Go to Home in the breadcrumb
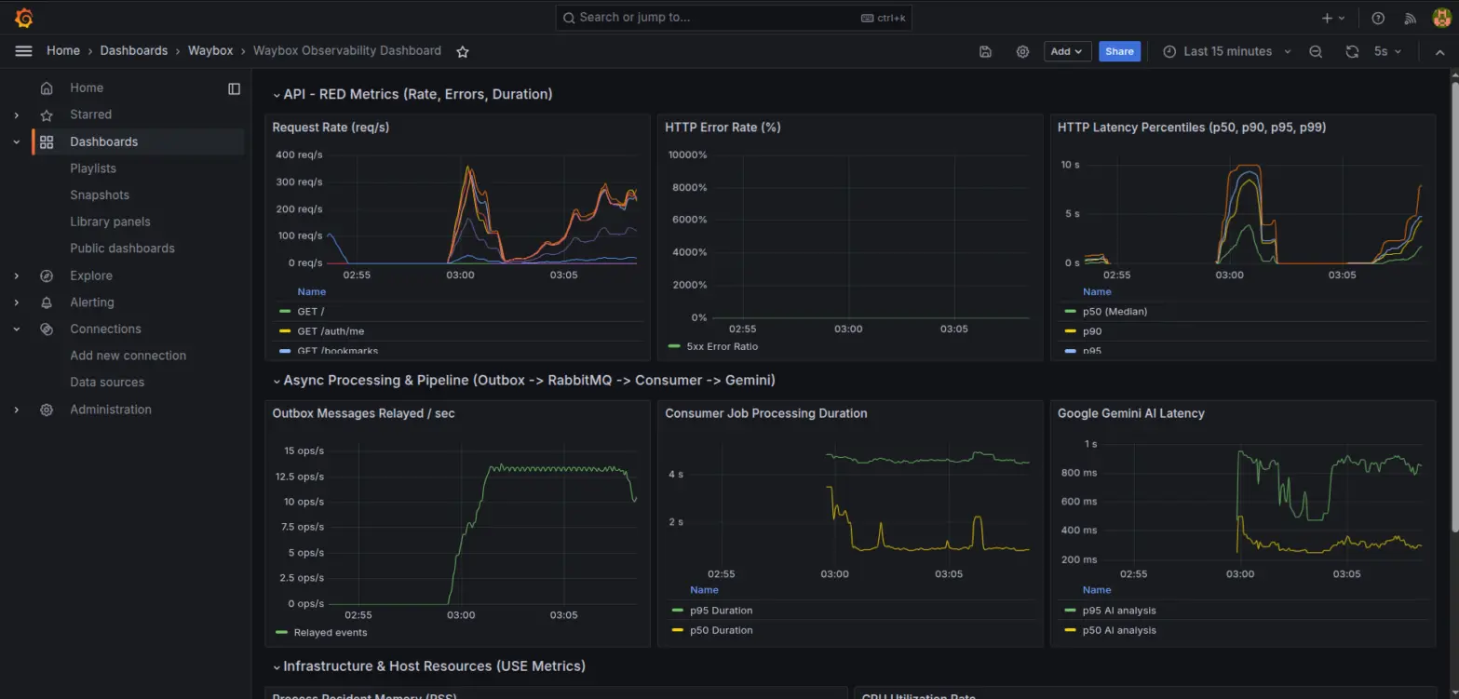The height and width of the screenshot is (699, 1459). [x=63, y=51]
